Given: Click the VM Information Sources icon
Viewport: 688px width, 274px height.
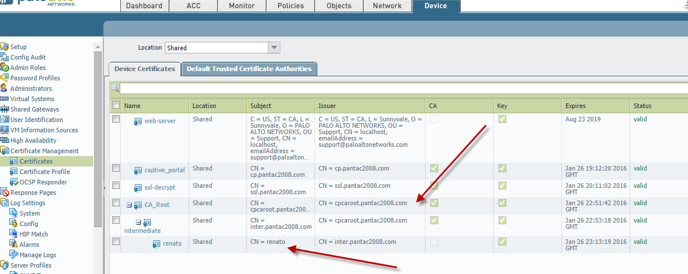Looking at the screenshot, I should pyautogui.click(x=5, y=130).
